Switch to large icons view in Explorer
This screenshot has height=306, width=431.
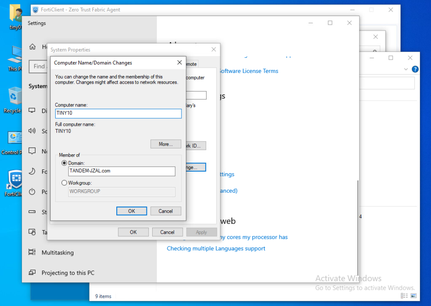coord(413,296)
